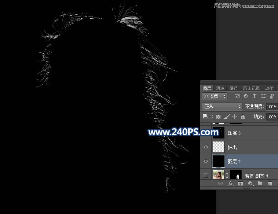The image size is (278, 214).
Task: Hide the 抽出 layer eye
Action: coord(206,147)
